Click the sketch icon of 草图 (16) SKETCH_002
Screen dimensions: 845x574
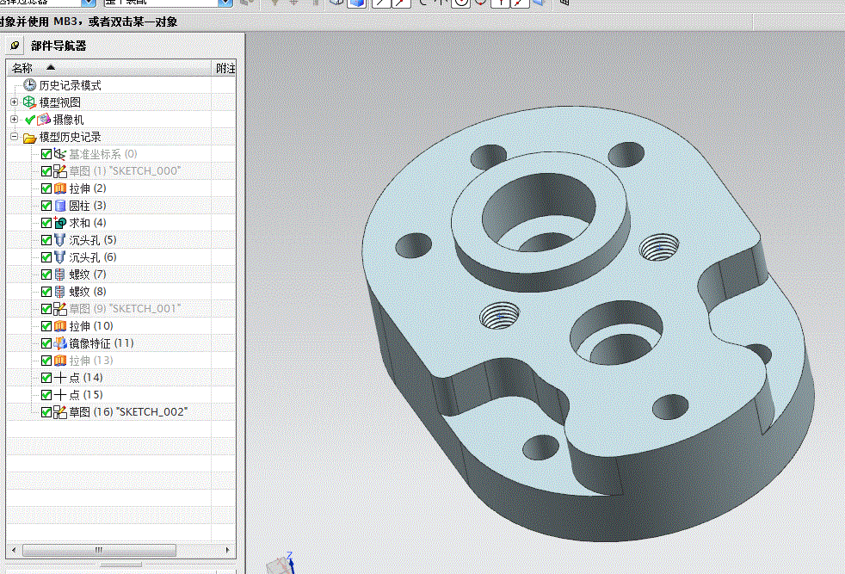60,412
